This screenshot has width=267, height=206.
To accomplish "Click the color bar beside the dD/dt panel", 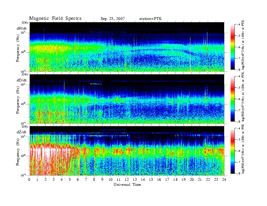I will point(232,99).
